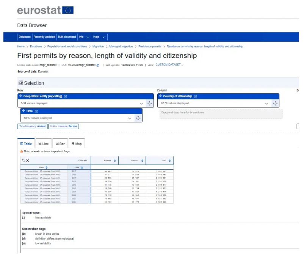The image size is (304, 257).
Task: Click edit icon beside Time dimension
Action: (x=36, y=111)
